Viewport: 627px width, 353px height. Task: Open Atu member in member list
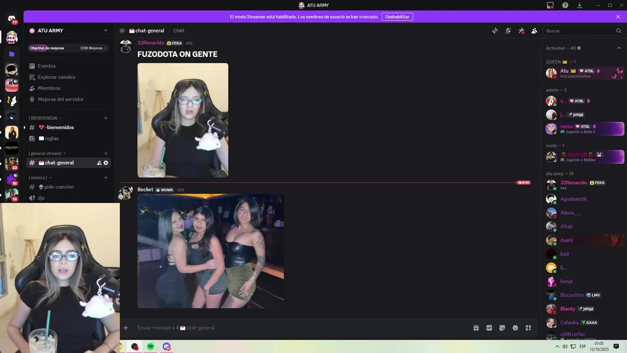pyautogui.click(x=584, y=73)
